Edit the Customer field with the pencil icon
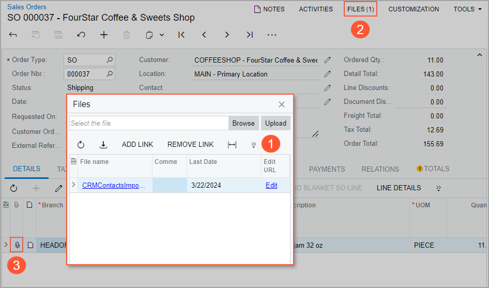Screen dimensions: 489x288 (327, 60)
